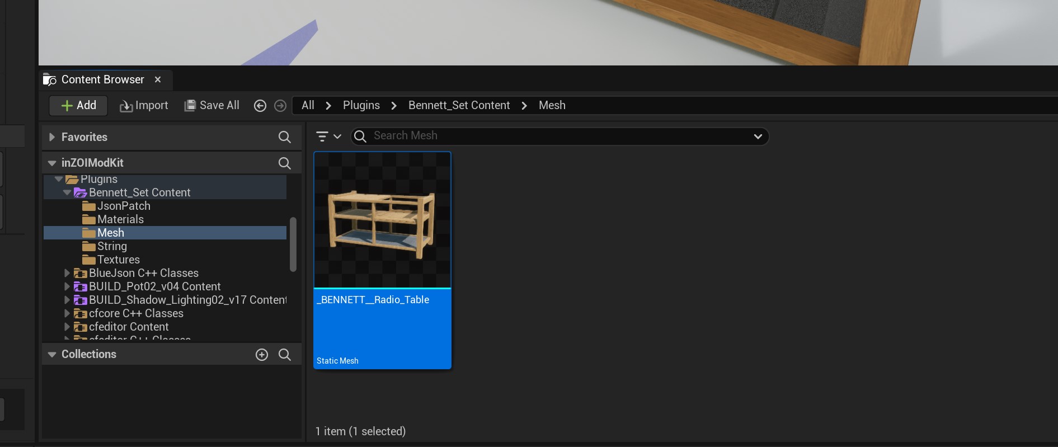Select All in the breadcrumb path
Viewport: 1058px width, 447px height.
308,105
